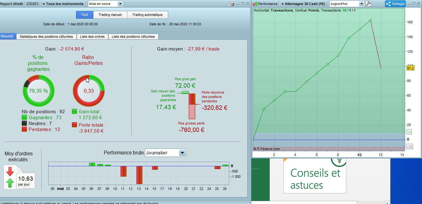This screenshot has width=422, height=204.
Task: Click the 13 mai red loss bar
Action: (x=139, y=175)
